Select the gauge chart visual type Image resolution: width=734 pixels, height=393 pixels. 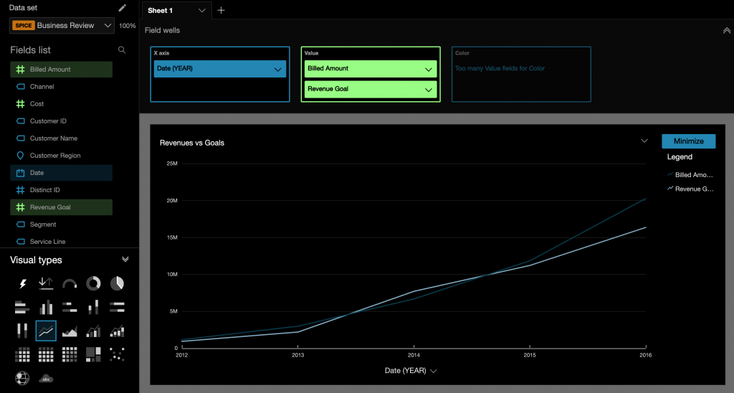70,284
